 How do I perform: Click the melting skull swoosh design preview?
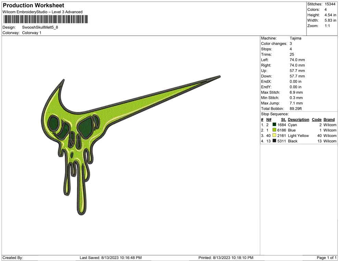(131, 145)
